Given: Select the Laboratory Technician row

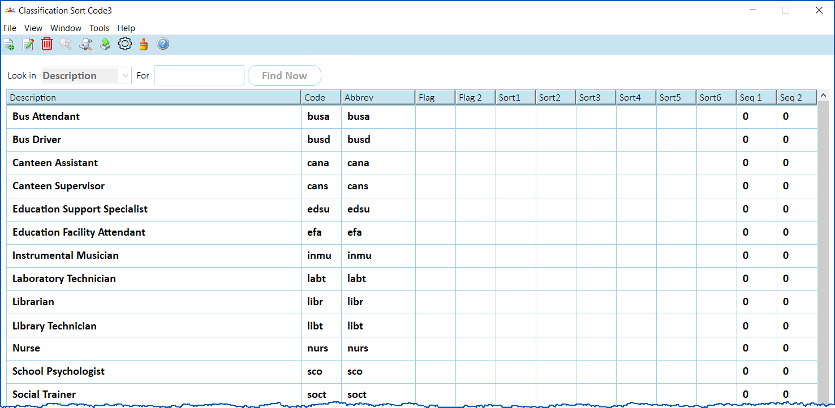Looking at the screenshot, I should pyautogui.click(x=412, y=279).
